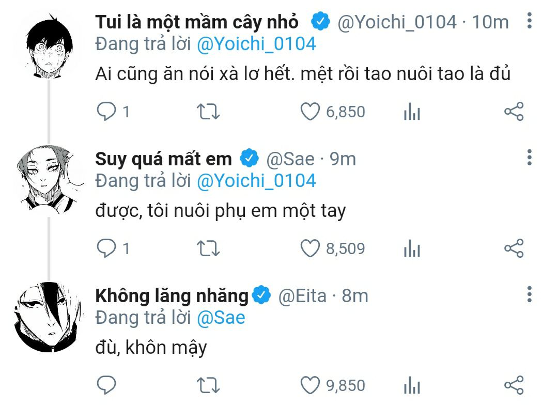Retweet the Suy quá mất em tweet
This screenshot has width=558, height=406.
coord(209,248)
